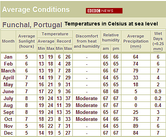Click the relative humidity pm subheader
Image resolution: width=166 pixels, height=139 pixels.
116,48
